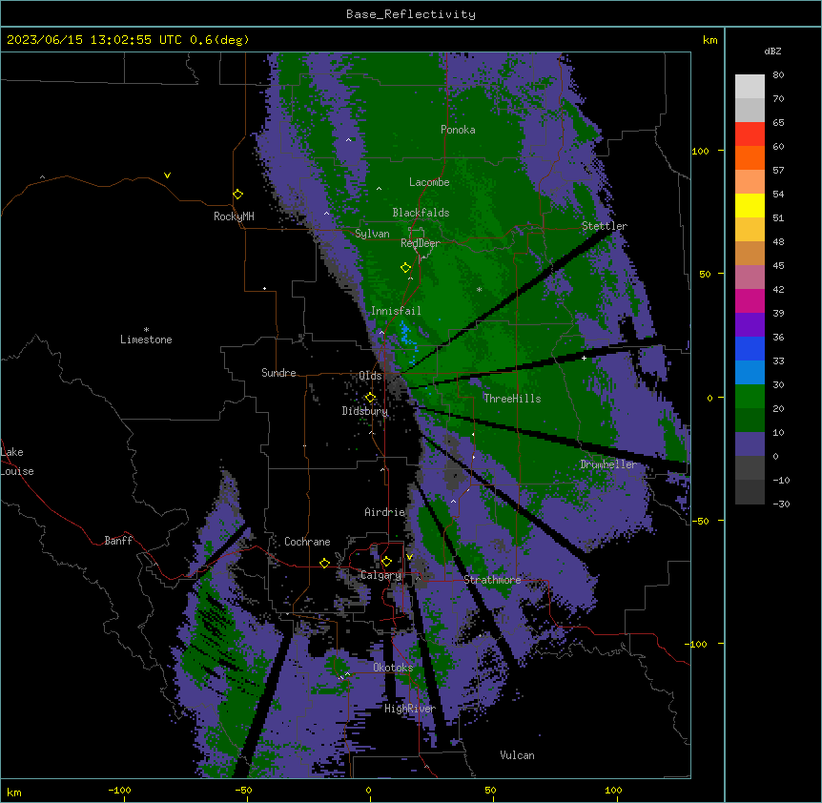Screen dimensions: 822x803
Task: Click the red 65 dBZ legend swatch
Action: [750, 134]
